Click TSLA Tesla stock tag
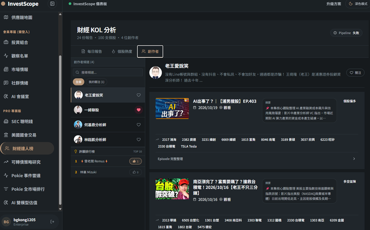The image size is (370, 230). coord(189,147)
